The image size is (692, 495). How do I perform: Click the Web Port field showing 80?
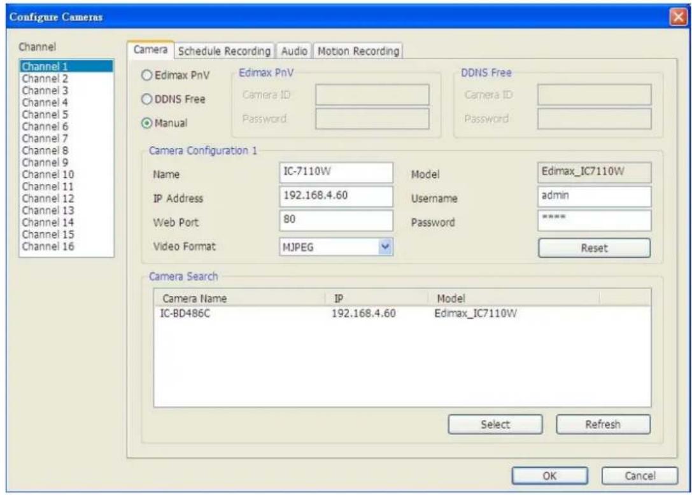[336, 220]
